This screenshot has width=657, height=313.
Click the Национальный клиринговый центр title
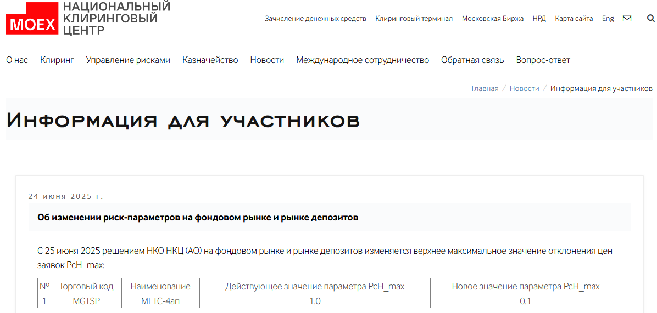116,18
